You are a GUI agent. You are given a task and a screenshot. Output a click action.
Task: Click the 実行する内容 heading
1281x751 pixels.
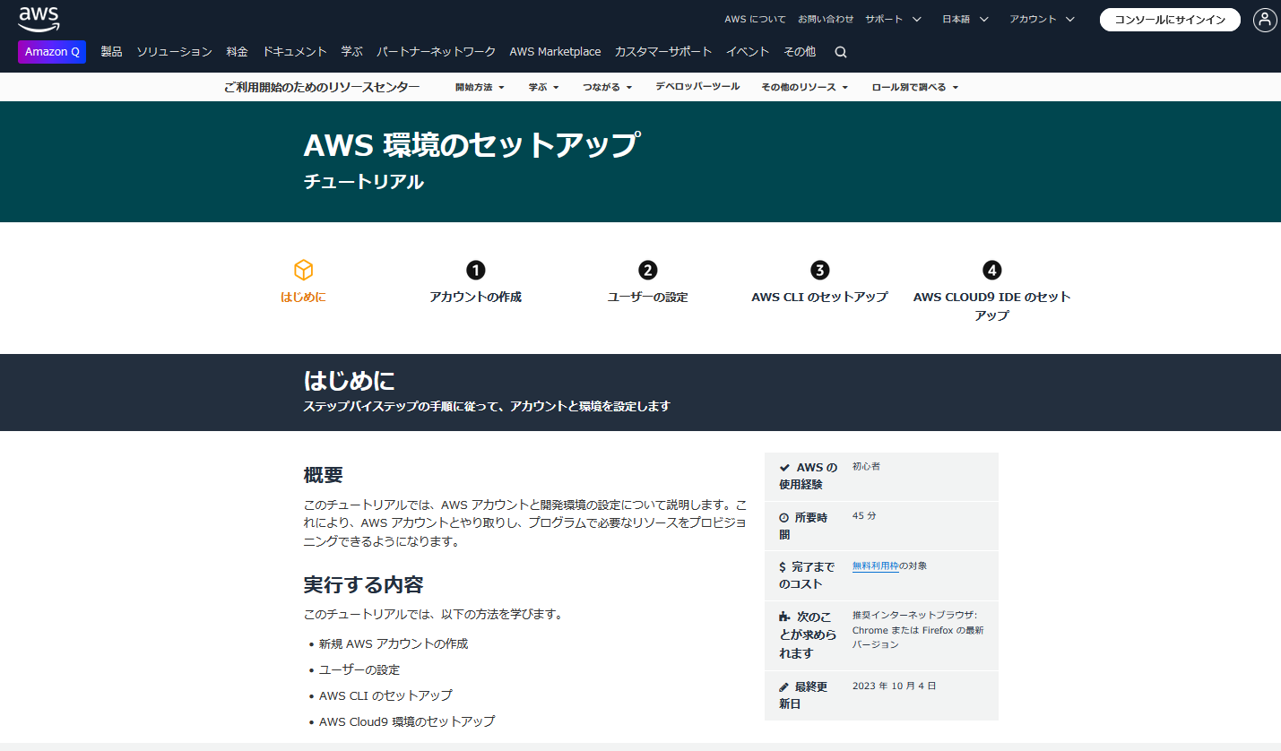[x=363, y=585]
